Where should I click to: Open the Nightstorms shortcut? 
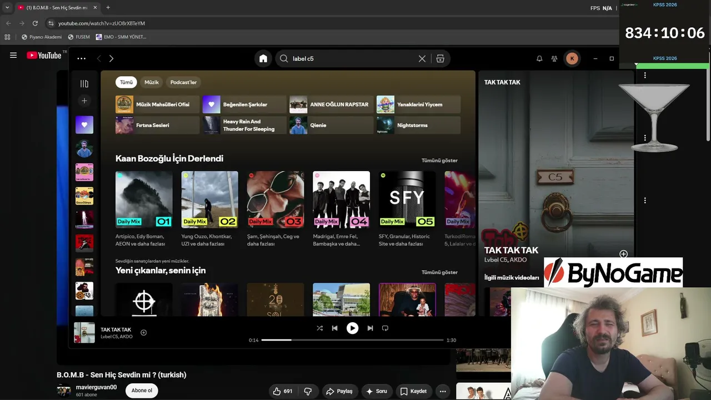coord(419,125)
